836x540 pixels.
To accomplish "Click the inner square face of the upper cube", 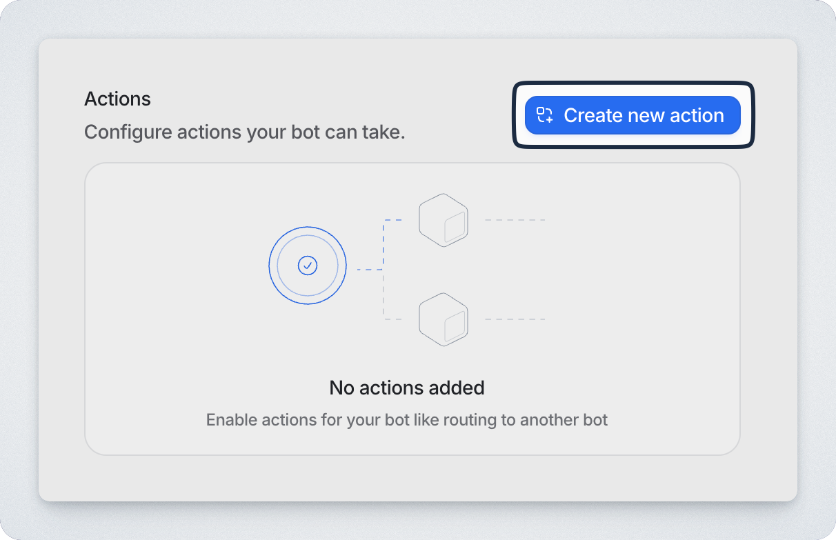I will coord(455,228).
